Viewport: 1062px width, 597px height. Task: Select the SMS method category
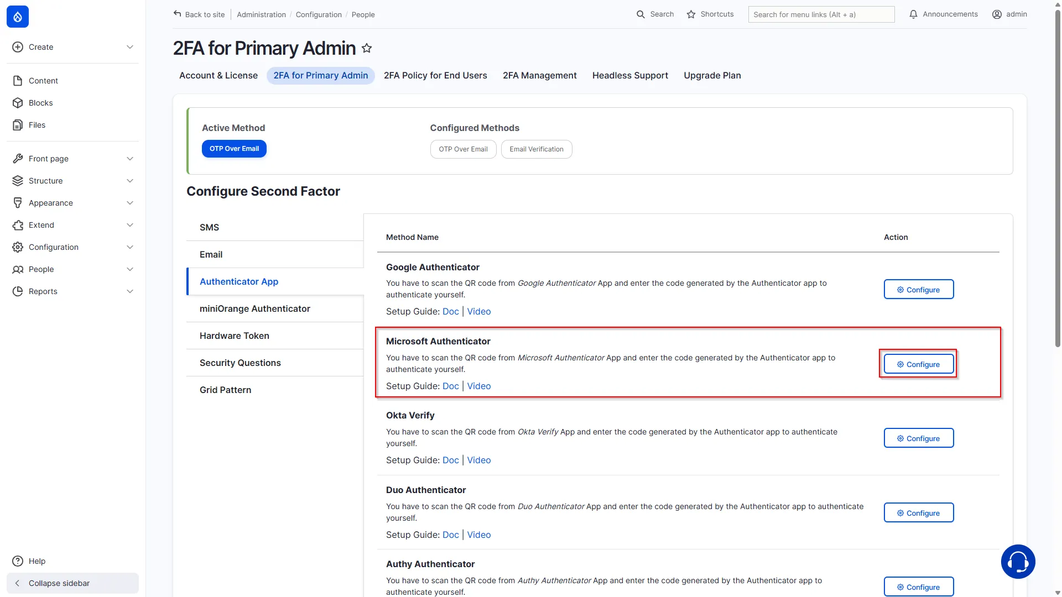click(x=275, y=227)
